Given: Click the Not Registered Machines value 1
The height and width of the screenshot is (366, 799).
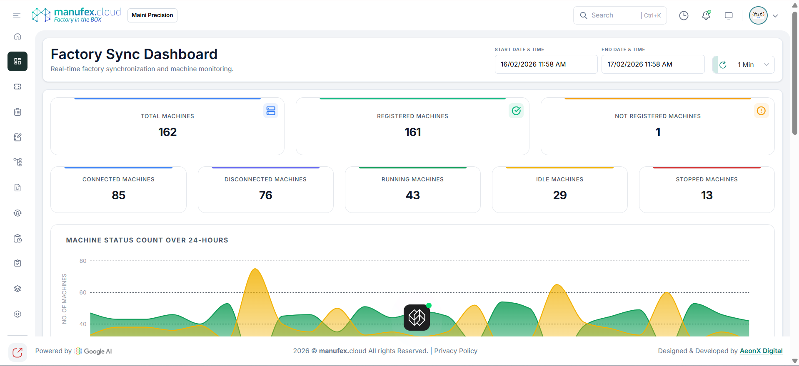Looking at the screenshot, I should coord(658,132).
